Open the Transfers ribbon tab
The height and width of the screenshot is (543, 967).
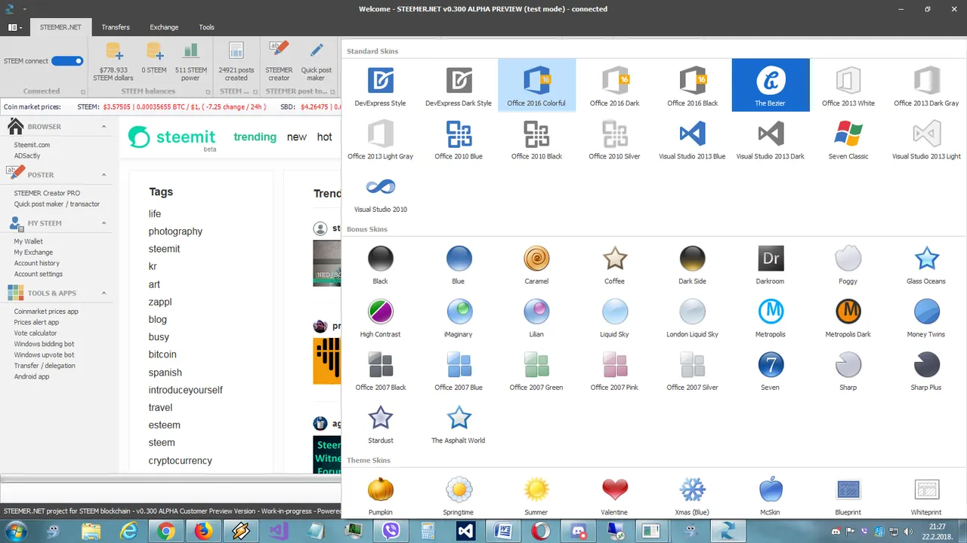pos(116,27)
